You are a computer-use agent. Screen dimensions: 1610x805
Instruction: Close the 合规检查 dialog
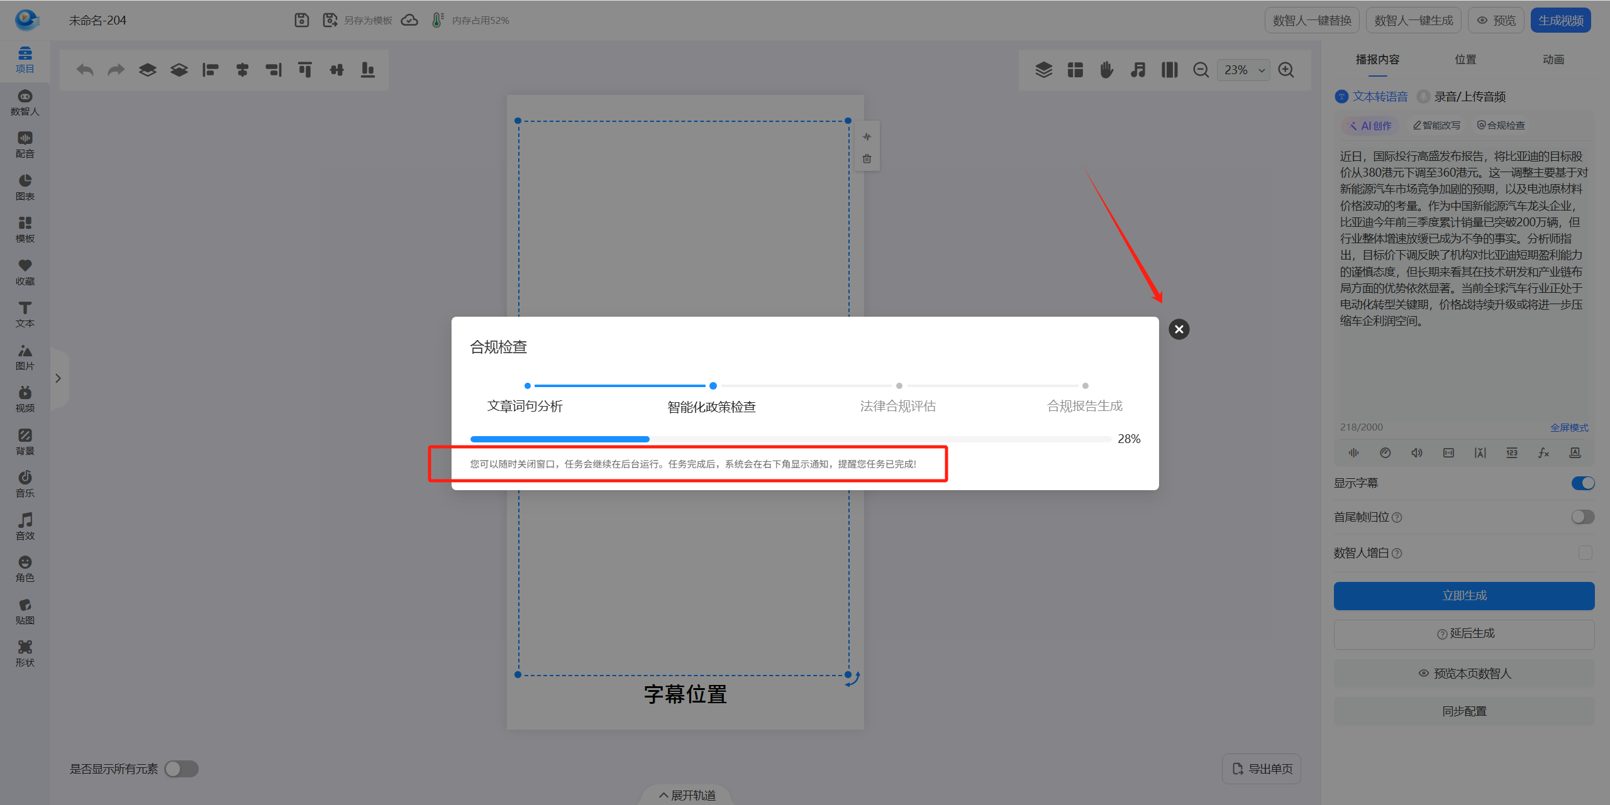click(x=1179, y=329)
